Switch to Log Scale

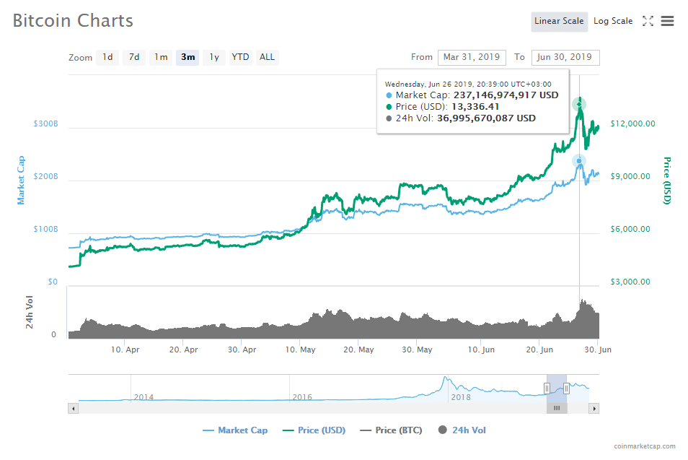click(613, 21)
